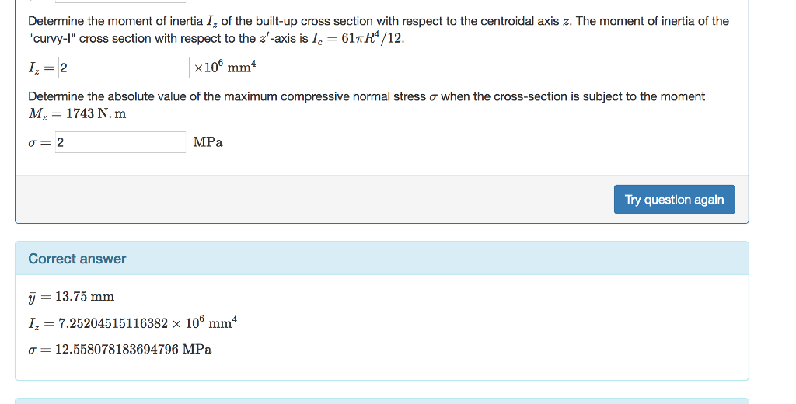Click the "MPa" unit label beside the σ input
This screenshot has width=796, height=404.
coord(208,142)
